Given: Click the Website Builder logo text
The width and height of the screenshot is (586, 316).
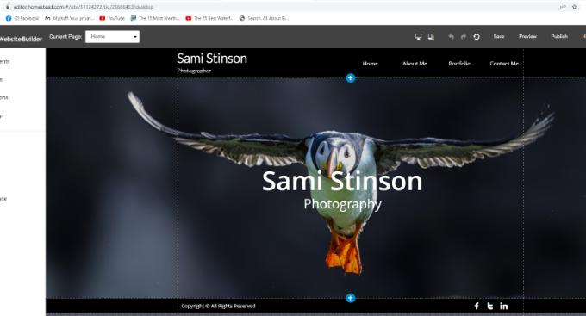Looking at the screenshot, I should pos(21,39).
